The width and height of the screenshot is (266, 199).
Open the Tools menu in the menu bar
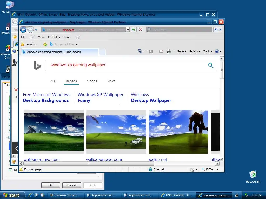tap(67, 37)
